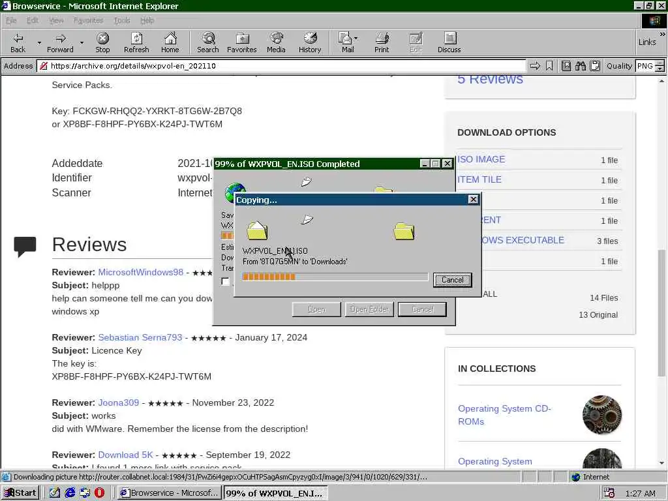668x501 pixels.
Task: Open the Edit menu
Action: pos(33,20)
